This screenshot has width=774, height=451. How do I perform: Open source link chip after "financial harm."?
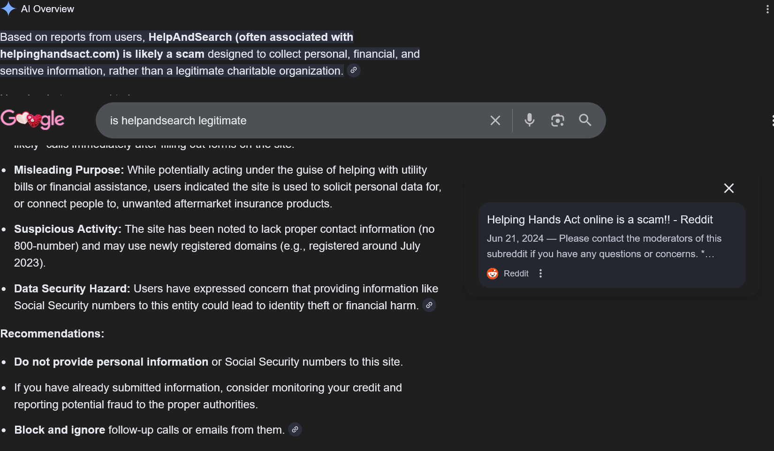[x=429, y=305]
